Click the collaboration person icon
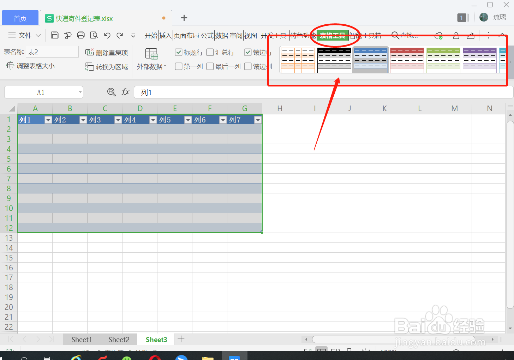The width and height of the screenshot is (514, 360). point(456,35)
